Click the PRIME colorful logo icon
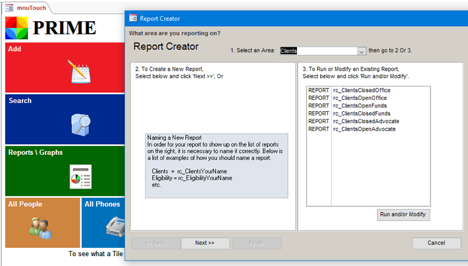Viewport: 468px width, 266px height. tap(16, 28)
